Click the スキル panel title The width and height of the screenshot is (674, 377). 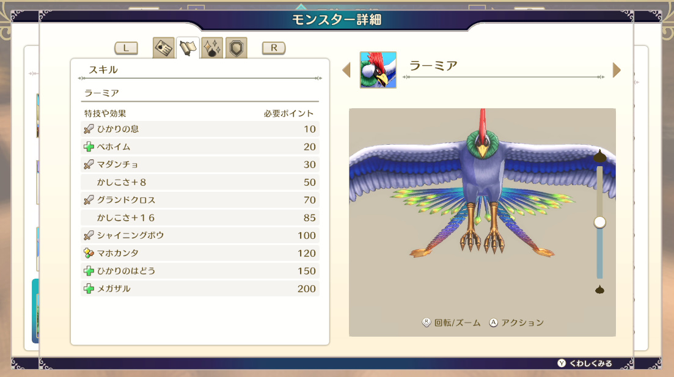tap(103, 70)
